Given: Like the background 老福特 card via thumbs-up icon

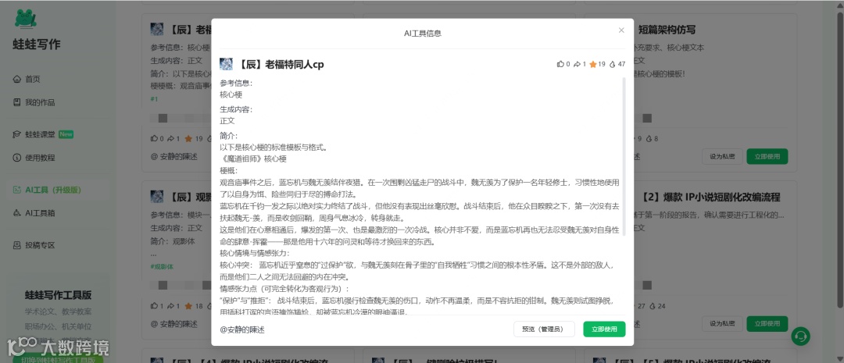Looking at the screenshot, I should click(x=154, y=138).
